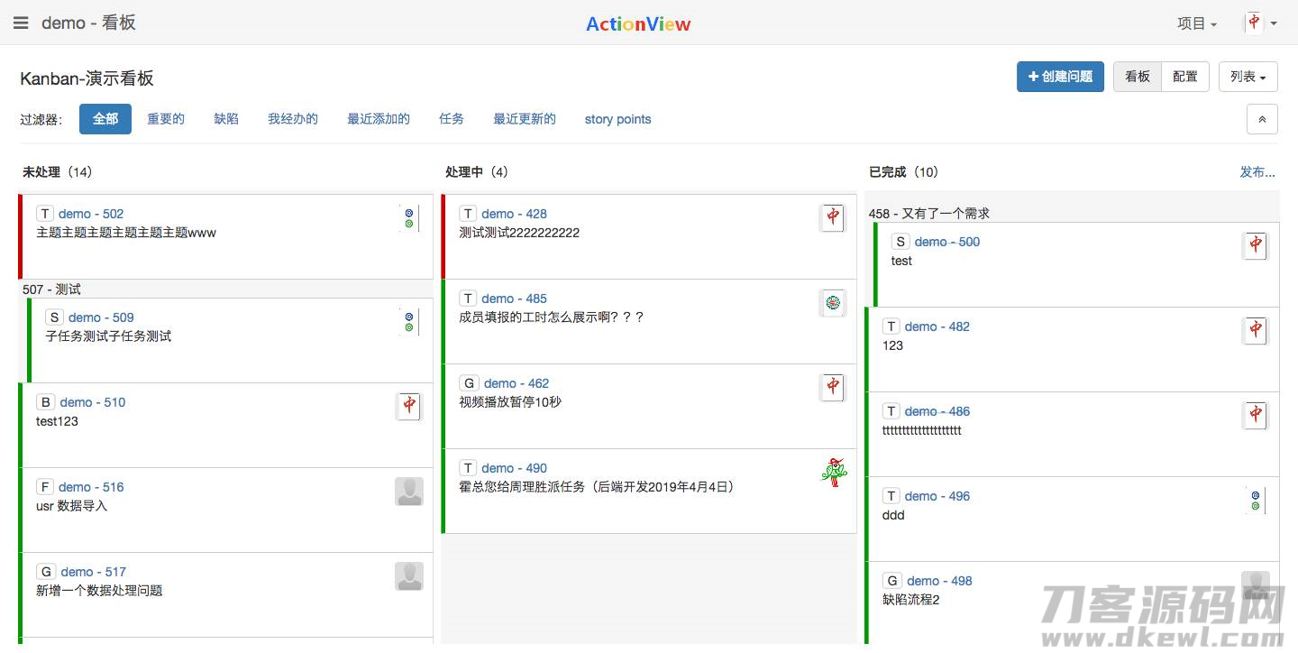This screenshot has width=1298, height=653.
Task: Open the user avatar dropdown in header
Action: (x=1261, y=23)
